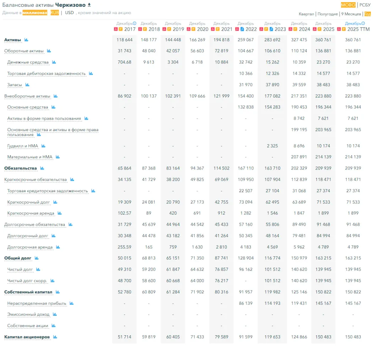Click Основные средства value 132 838
The width and height of the screenshot is (373, 346).
(x=246, y=107)
